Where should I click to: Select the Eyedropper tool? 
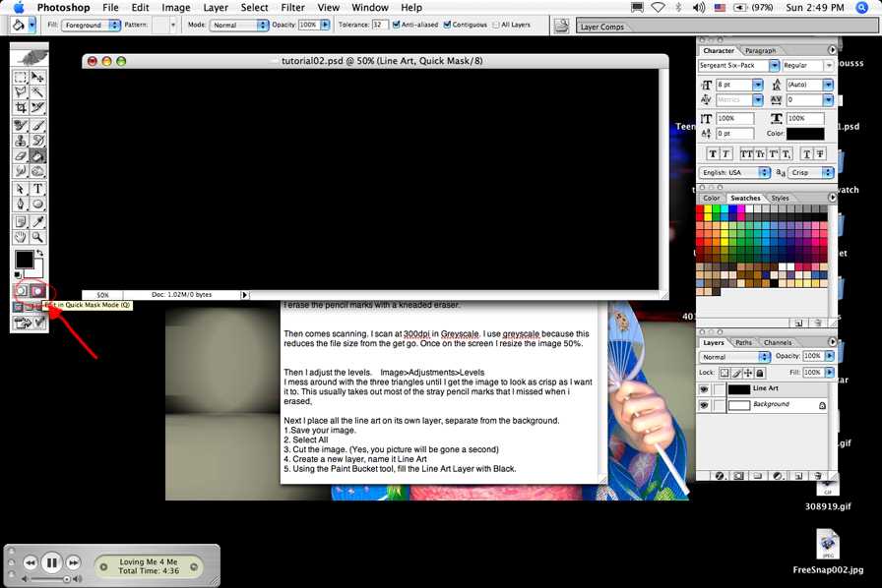pyautogui.click(x=37, y=222)
